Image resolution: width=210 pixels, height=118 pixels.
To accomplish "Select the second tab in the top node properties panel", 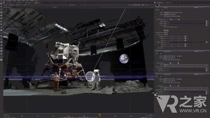I will pos(162,10).
